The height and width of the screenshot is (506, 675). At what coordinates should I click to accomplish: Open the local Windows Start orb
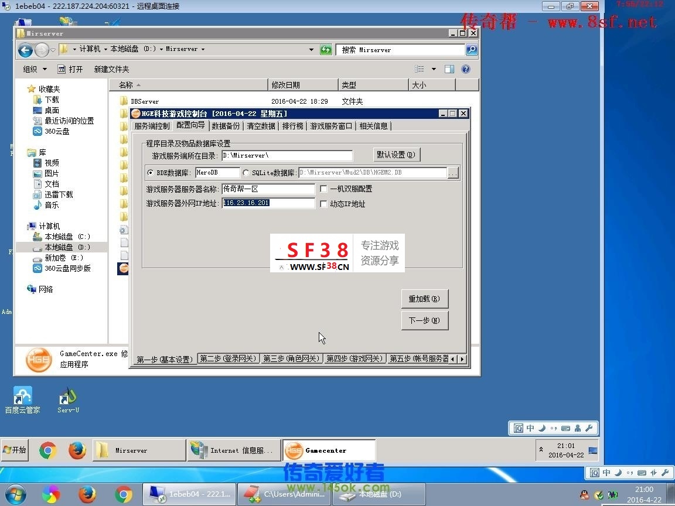(x=15, y=494)
